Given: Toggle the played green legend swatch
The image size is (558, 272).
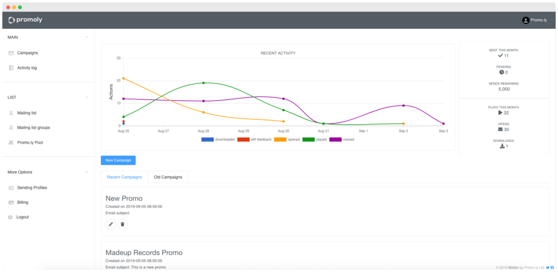Looking at the screenshot, I should click(x=308, y=140).
